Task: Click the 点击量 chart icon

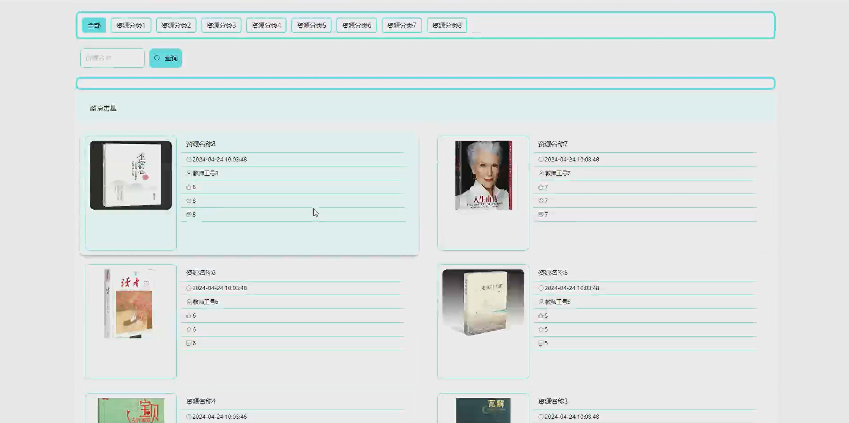Action: click(x=93, y=108)
